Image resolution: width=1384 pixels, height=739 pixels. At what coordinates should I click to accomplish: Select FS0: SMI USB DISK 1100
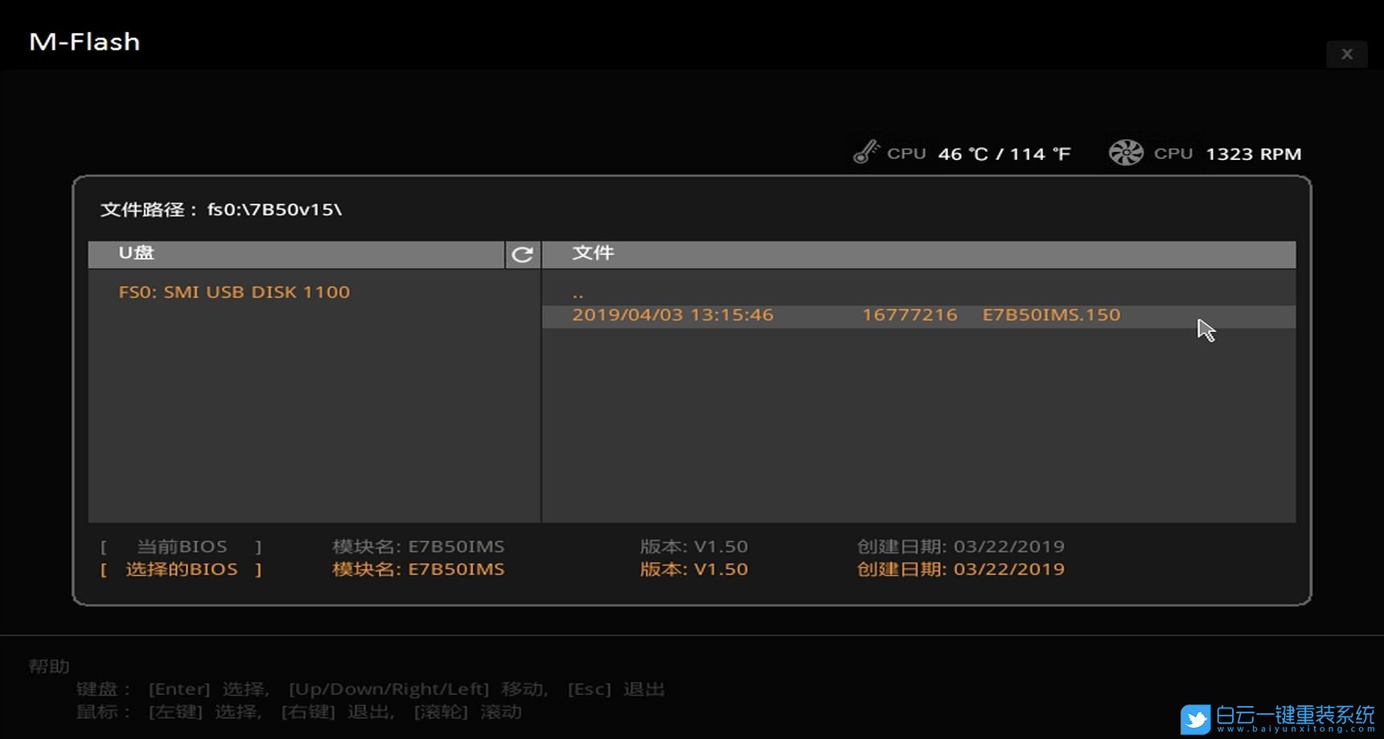(234, 292)
